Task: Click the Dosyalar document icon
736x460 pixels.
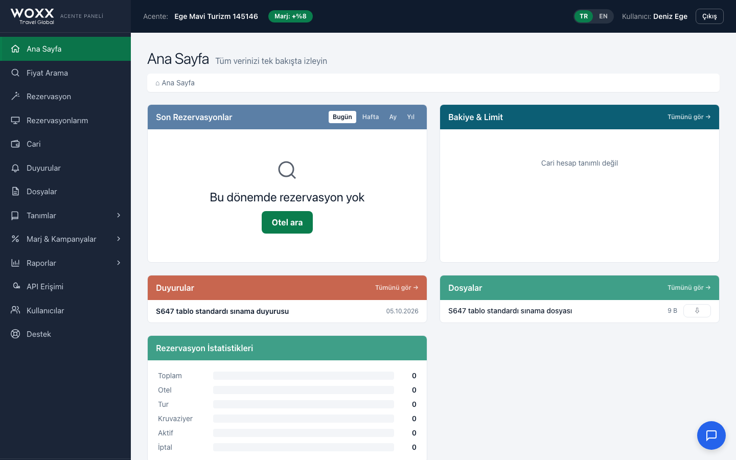Action: pyautogui.click(x=15, y=192)
